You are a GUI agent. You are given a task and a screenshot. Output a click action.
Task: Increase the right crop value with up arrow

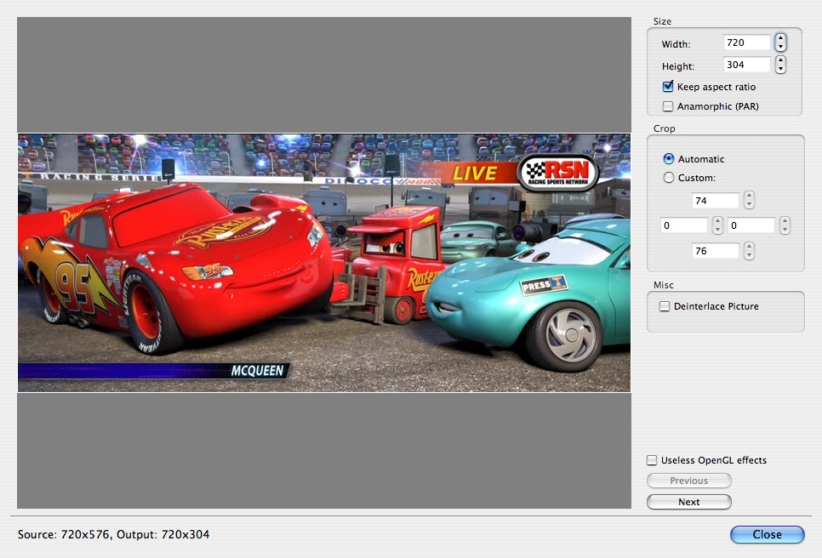pyautogui.click(x=785, y=220)
